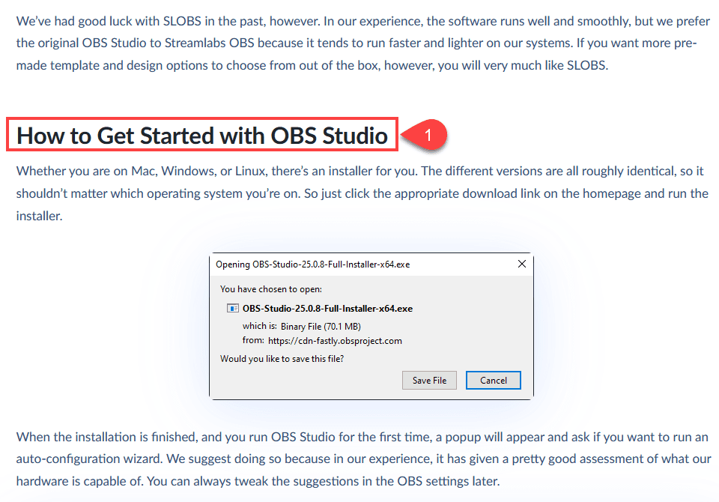Select the bold OBS-Studio-25.0.8 installer filename

327,309
